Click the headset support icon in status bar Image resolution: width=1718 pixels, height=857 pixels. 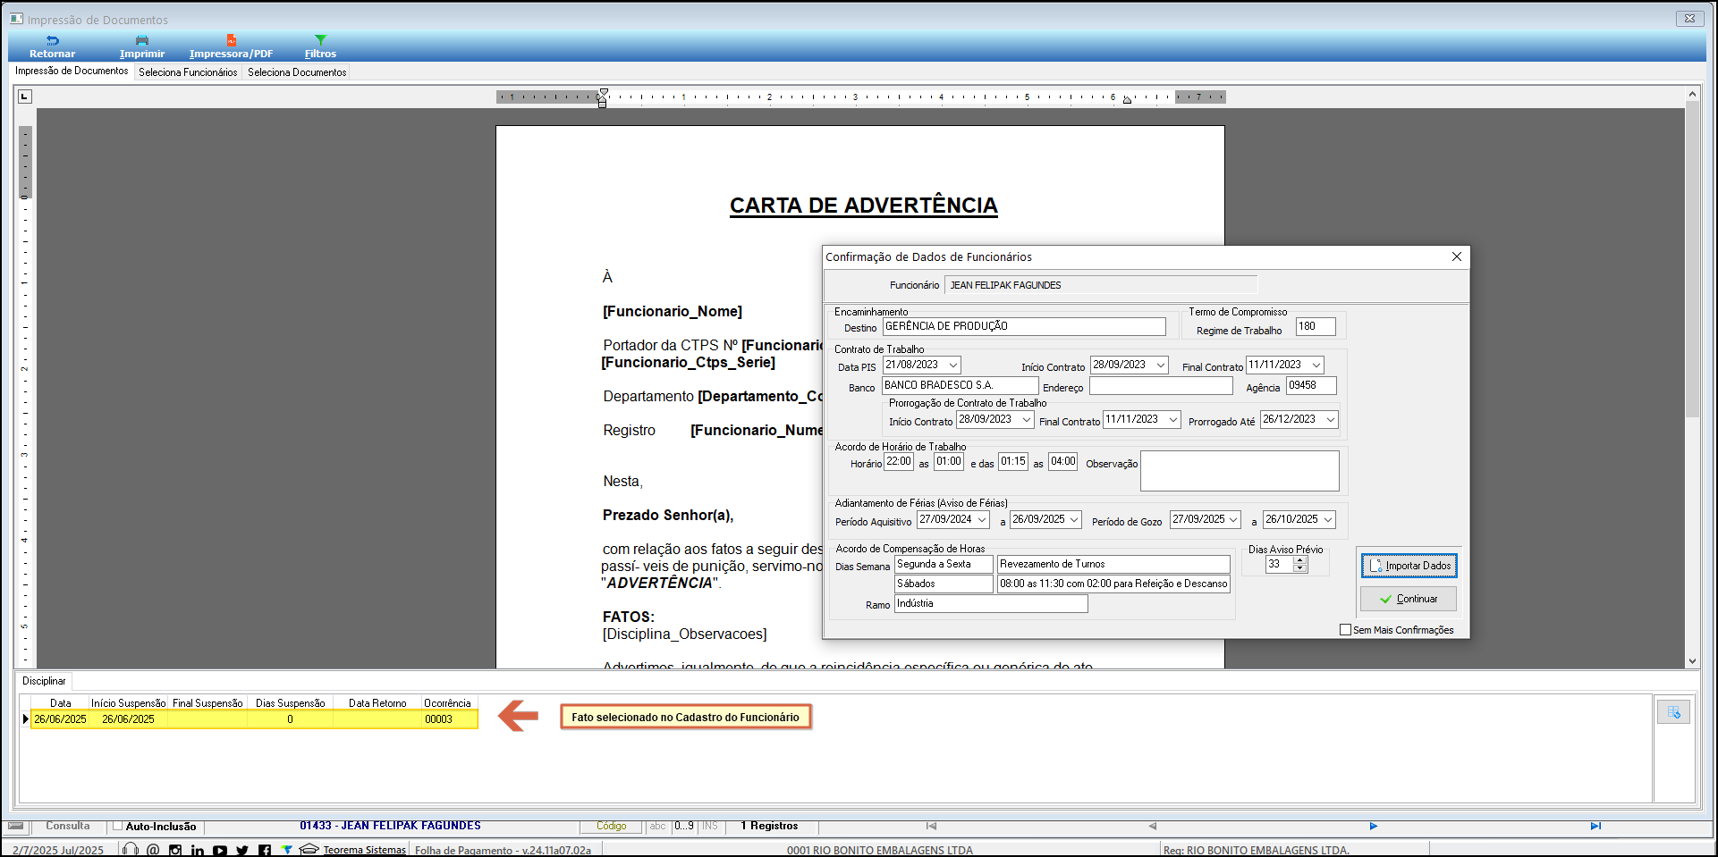click(x=131, y=849)
